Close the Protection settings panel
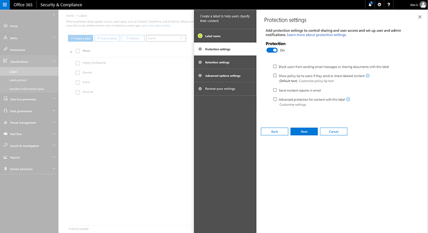The image size is (428, 233). coord(420,17)
